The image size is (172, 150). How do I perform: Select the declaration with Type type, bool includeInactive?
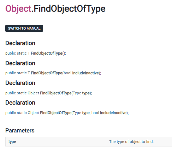[67, 113]
